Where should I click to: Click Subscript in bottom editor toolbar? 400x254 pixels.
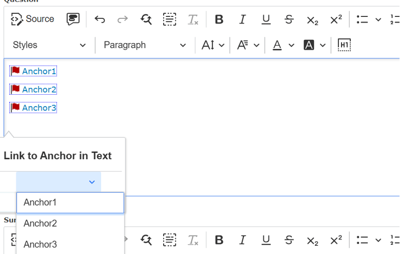tap(312, 241)
